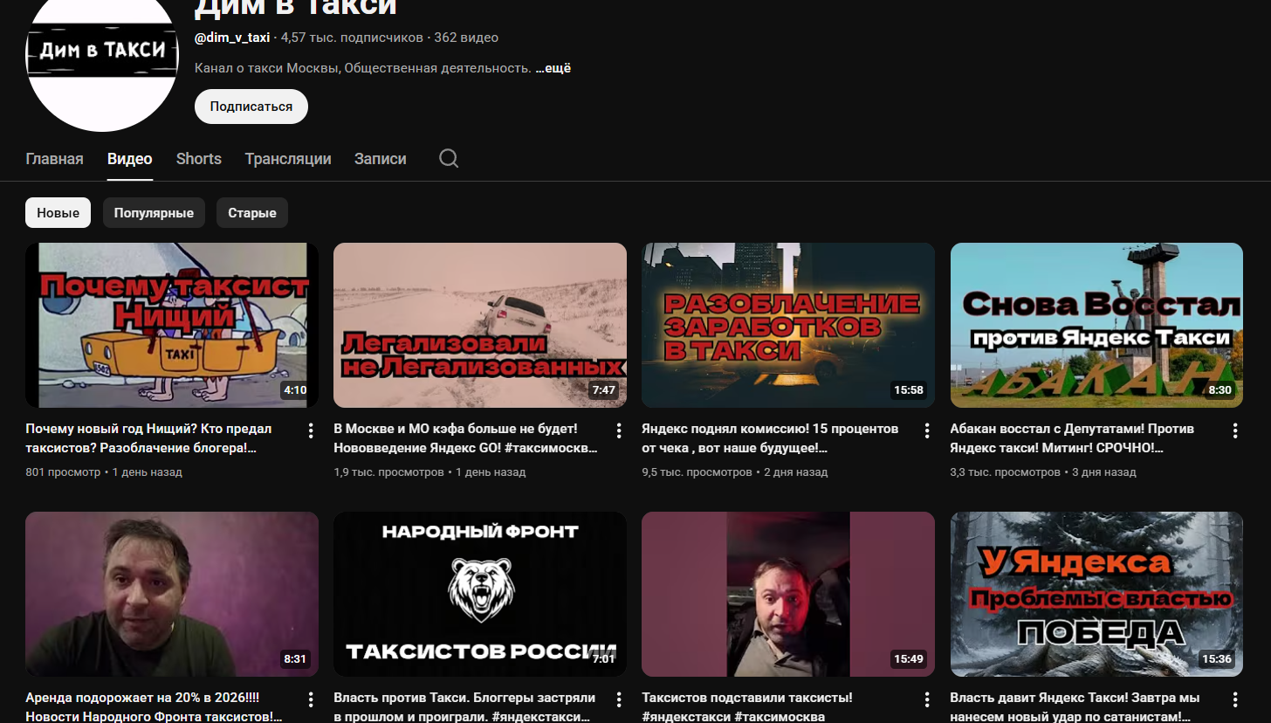
Task: Click the 'Канал о такси Москвы' description text
Action: click(x=363, y=68)
